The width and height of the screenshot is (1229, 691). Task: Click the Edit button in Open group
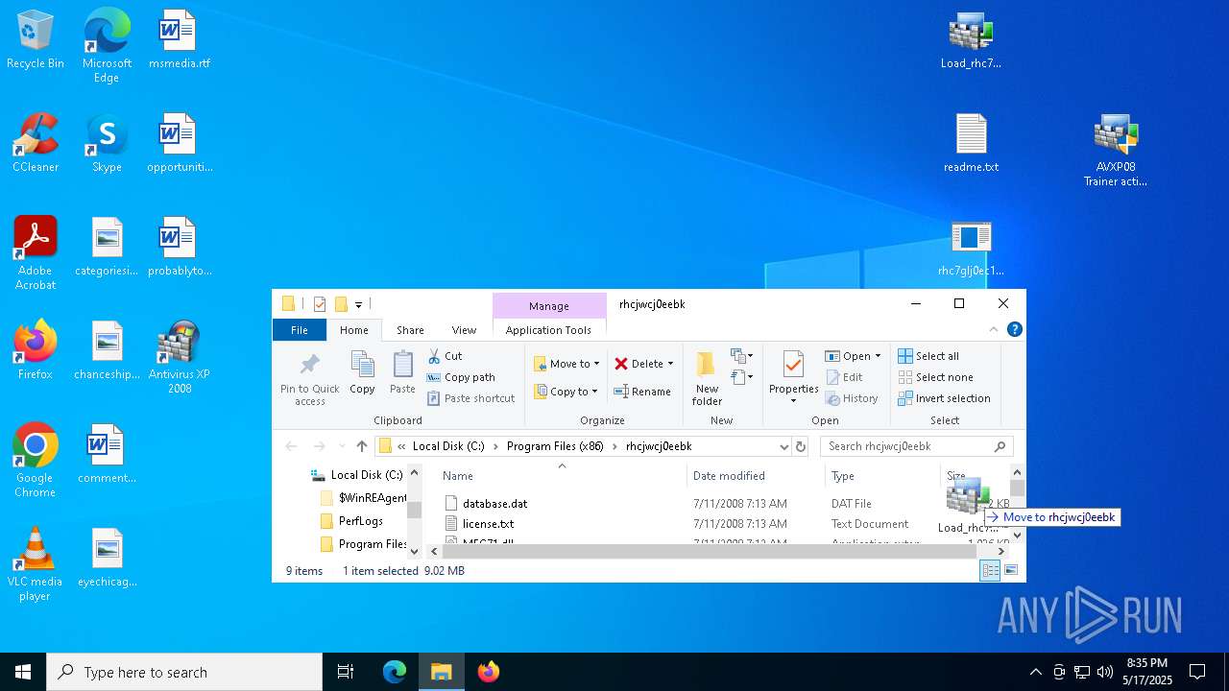tap(844, 377)
